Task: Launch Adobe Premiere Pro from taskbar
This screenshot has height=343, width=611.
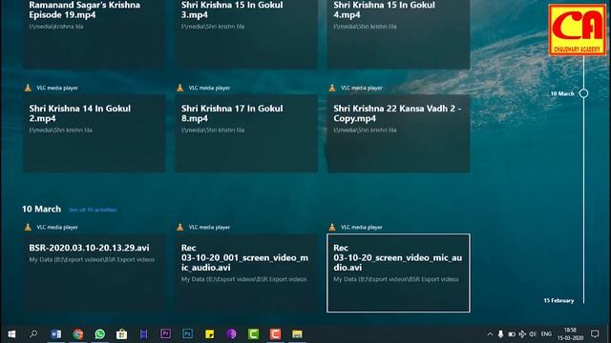Action: pos(165,333)
